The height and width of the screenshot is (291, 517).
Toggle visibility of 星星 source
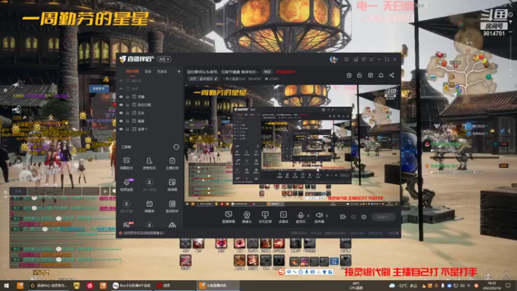pyautogui.click(x=121, y=121)
